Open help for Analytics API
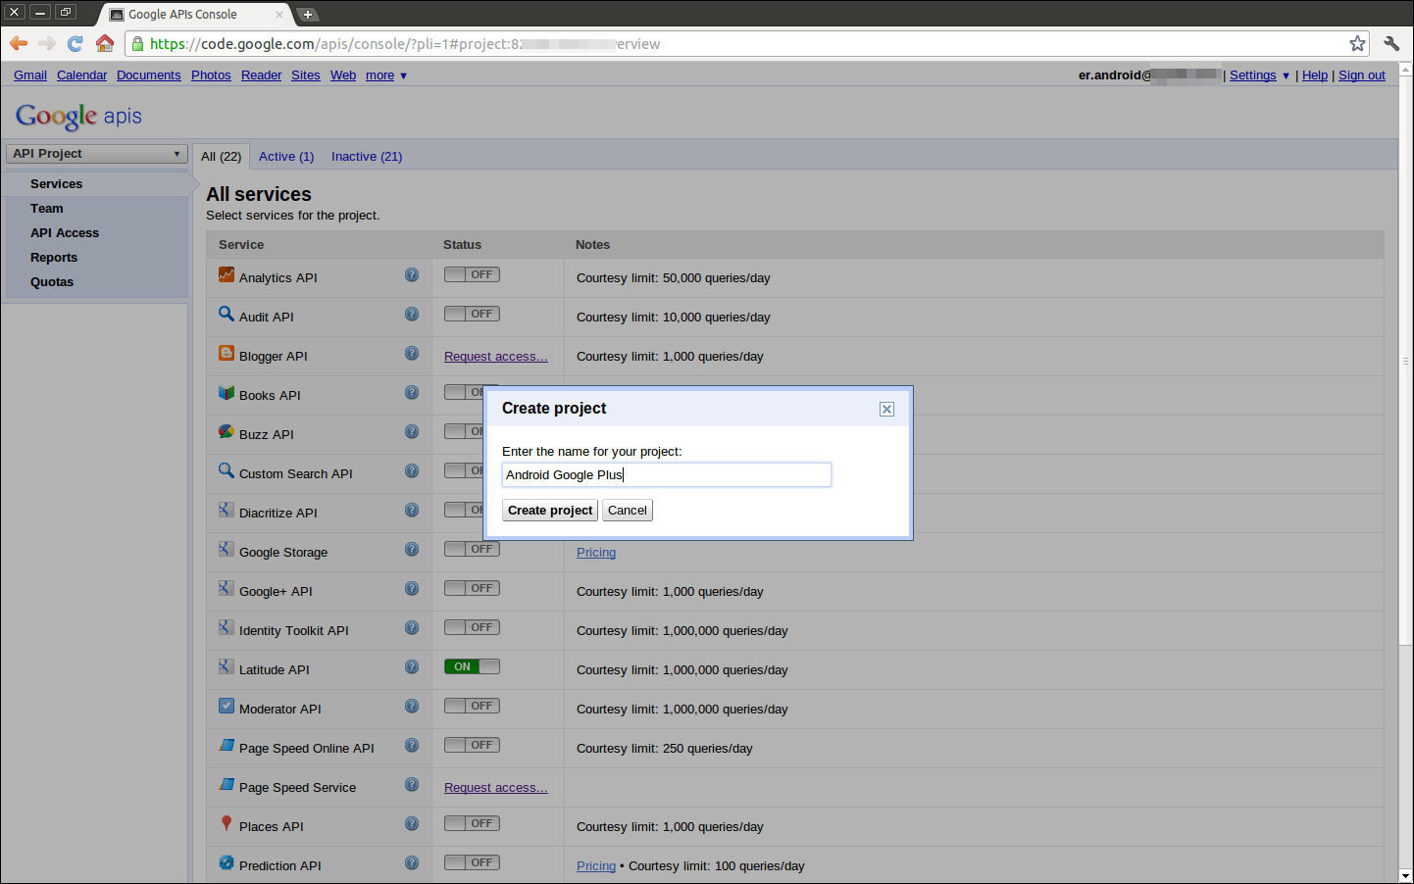The height and width of the screenshot is (884, 1414). coord(412,275)
